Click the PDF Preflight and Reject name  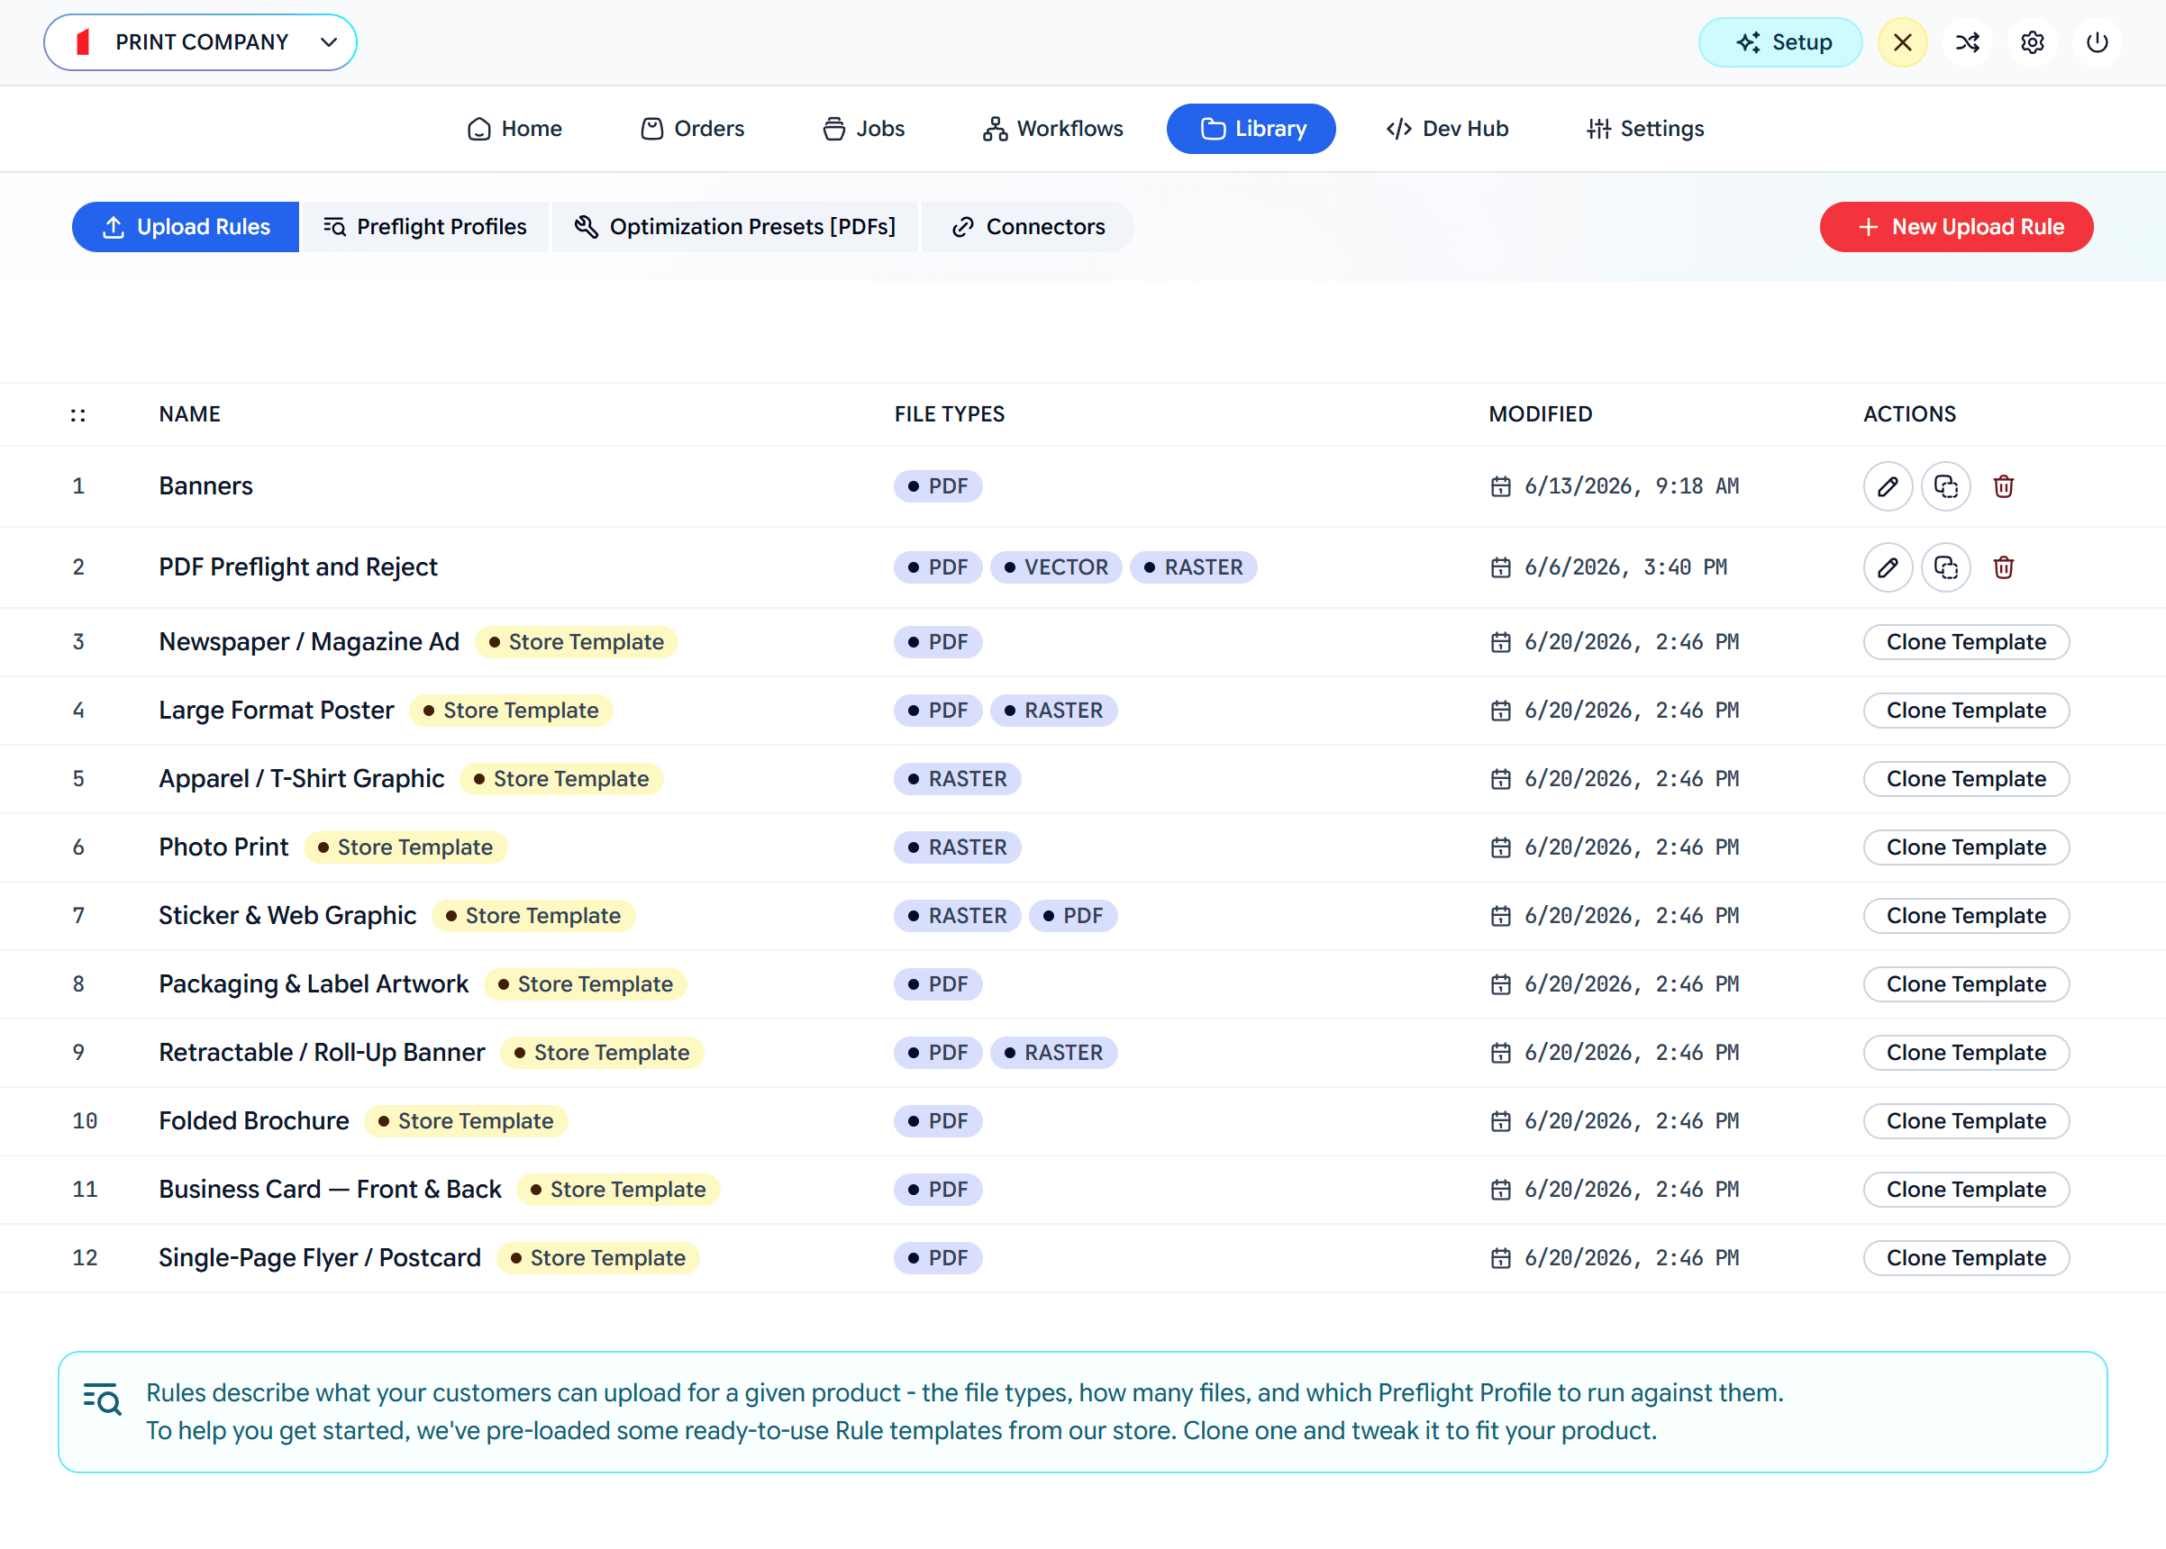[x=297, y=567]
